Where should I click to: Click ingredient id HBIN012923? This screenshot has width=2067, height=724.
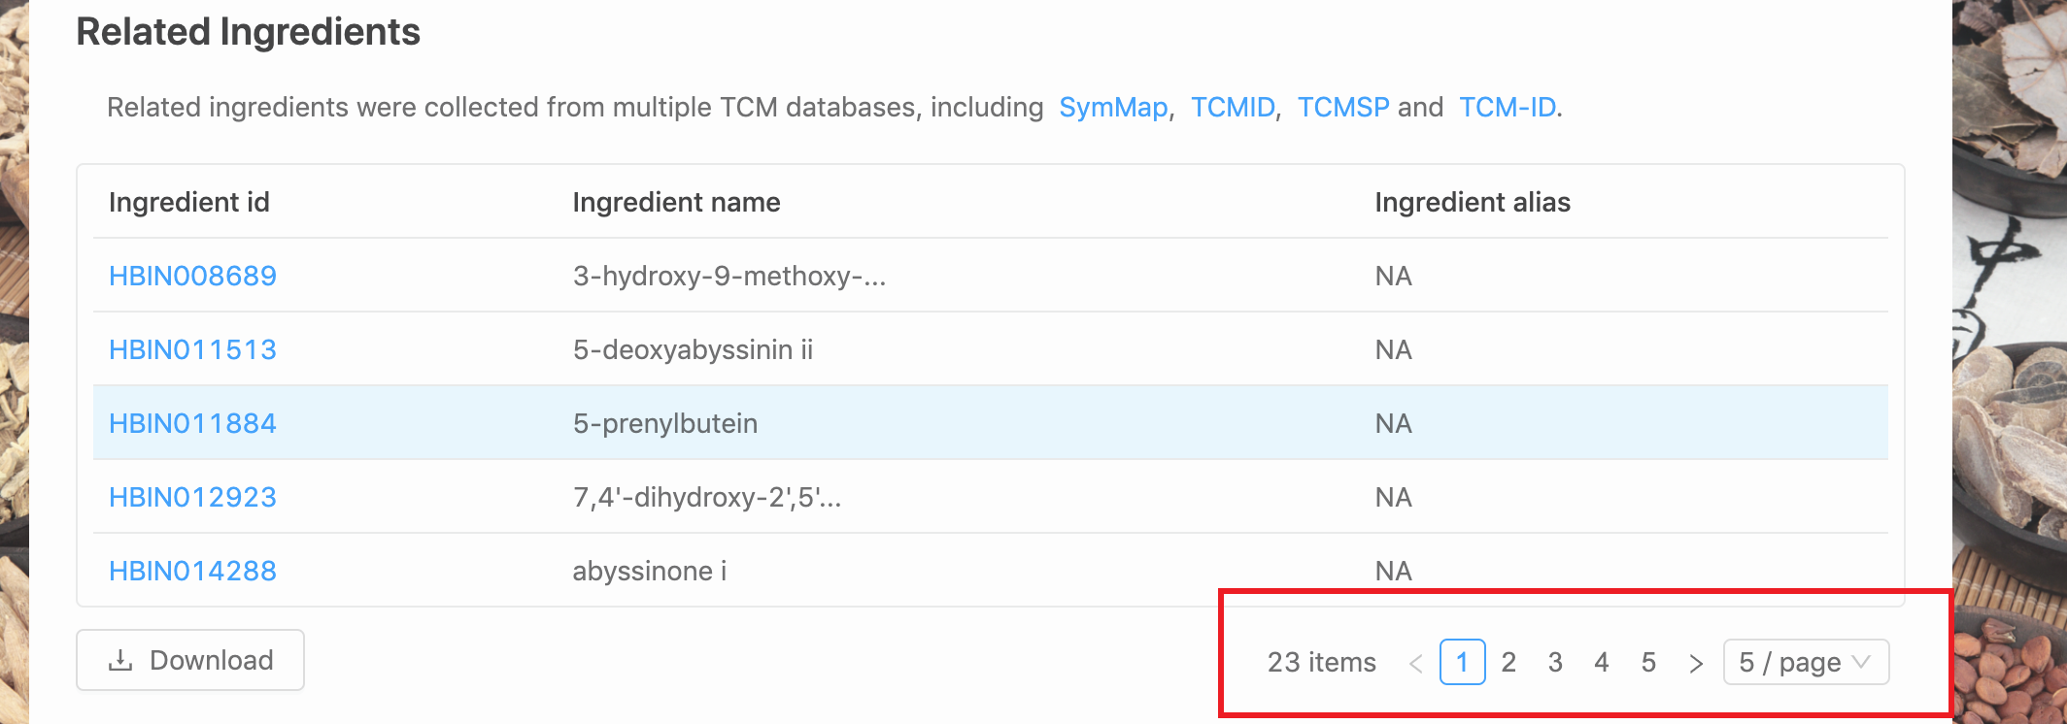192,497
